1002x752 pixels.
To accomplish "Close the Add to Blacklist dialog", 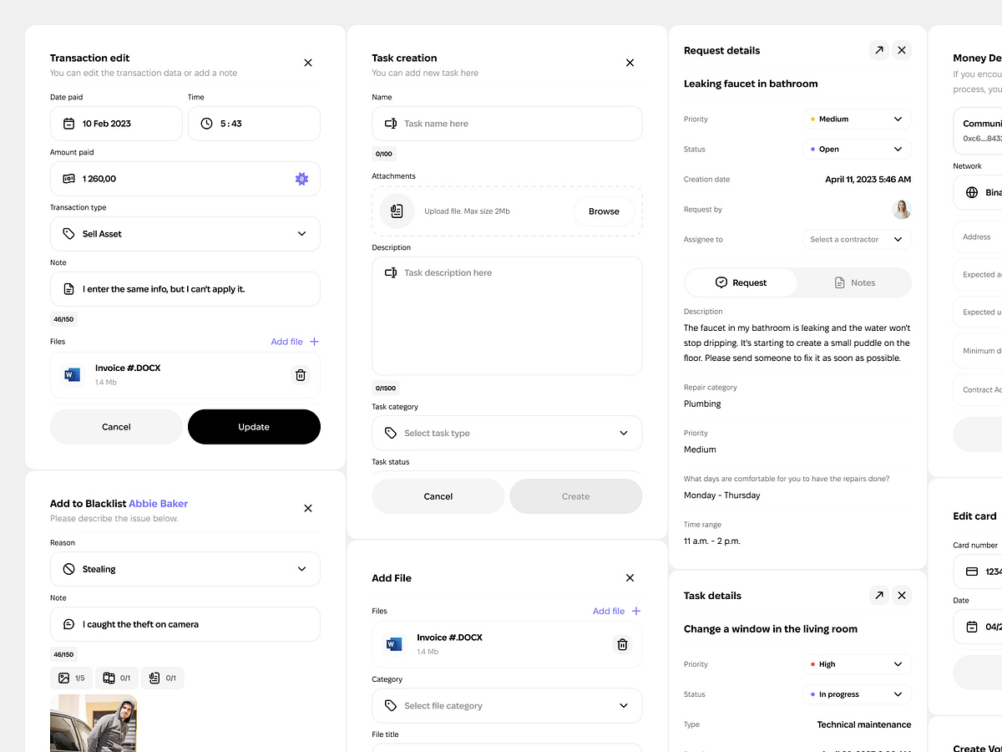I will [307, 508].
